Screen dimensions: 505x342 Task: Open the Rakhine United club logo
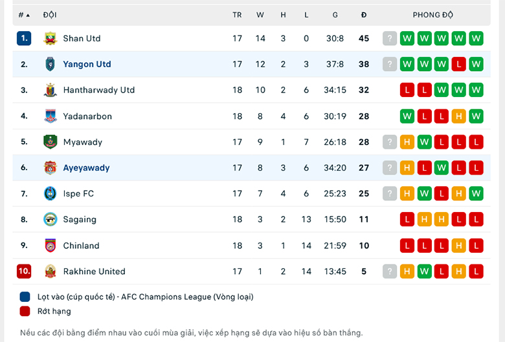coord(50,272)
